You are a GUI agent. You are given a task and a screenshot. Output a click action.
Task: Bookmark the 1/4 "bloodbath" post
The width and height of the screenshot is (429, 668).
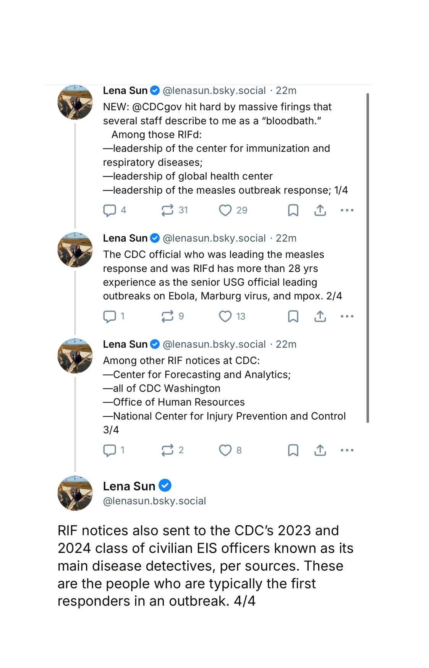293,210
